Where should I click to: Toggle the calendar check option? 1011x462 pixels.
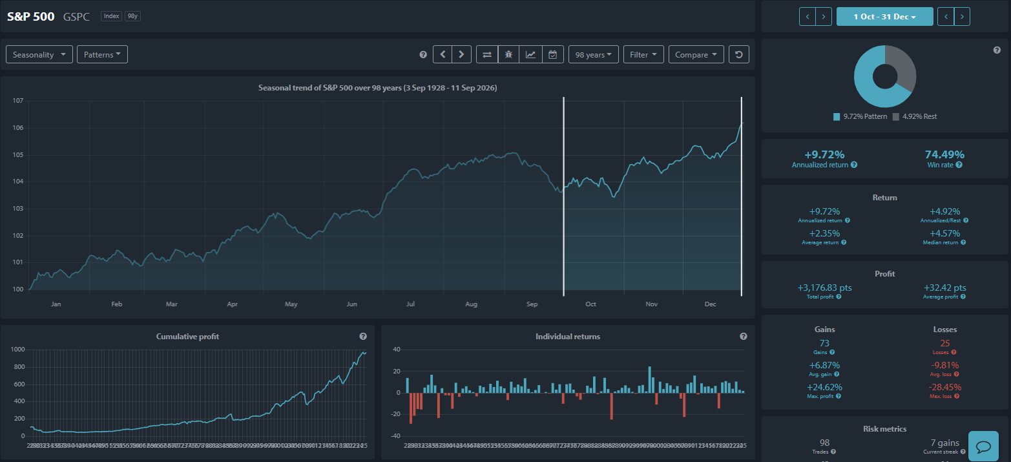553,55
